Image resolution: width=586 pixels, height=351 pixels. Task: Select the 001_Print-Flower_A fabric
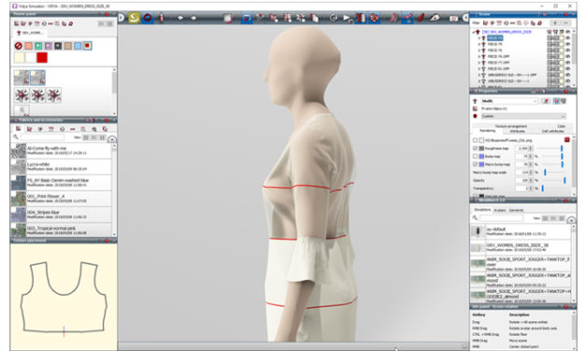pos(61,199)
